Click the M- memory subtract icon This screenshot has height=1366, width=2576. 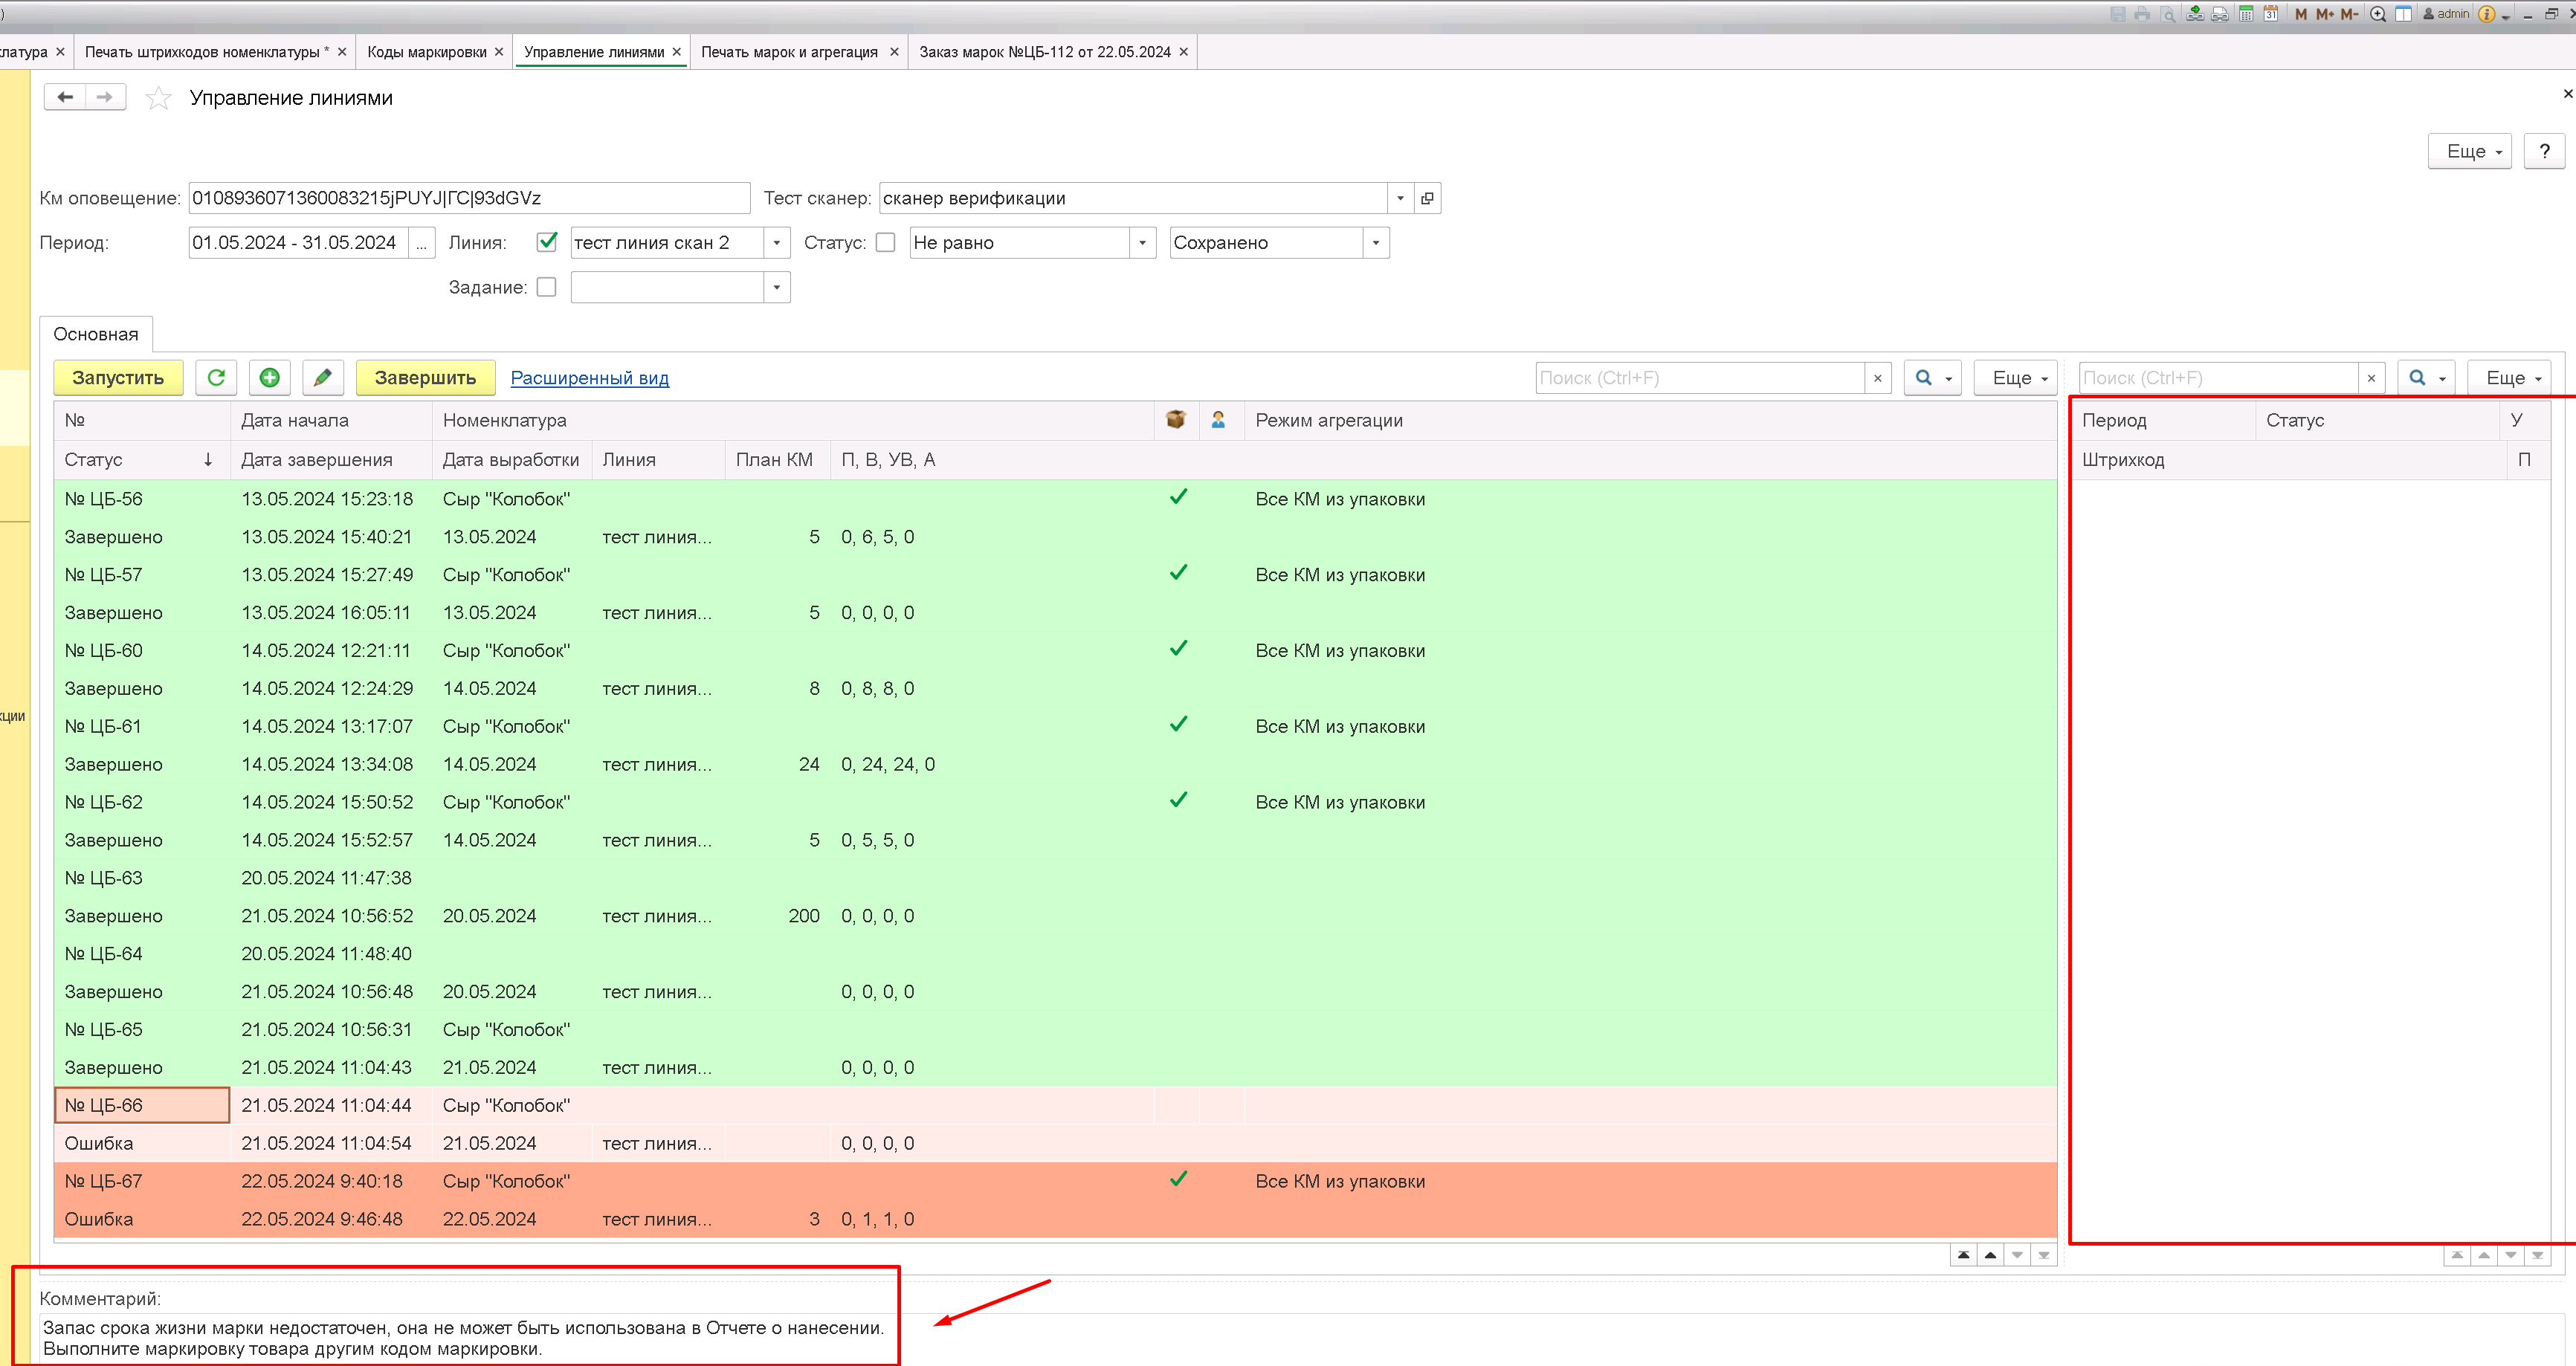click(x=2350, y=14)
